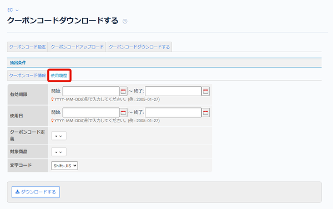Focus 有効期限 終了 date input
The height and width of the screenshot is (209, 333).
pos(173,91)
